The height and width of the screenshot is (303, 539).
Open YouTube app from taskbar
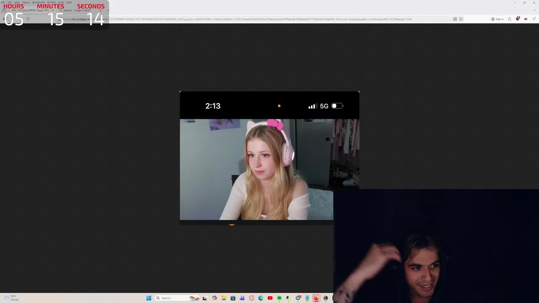tap(270, 298)
